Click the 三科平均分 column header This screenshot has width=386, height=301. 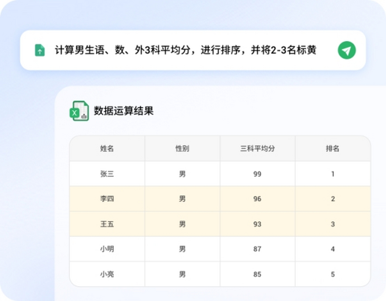click(x=257, y=149)
